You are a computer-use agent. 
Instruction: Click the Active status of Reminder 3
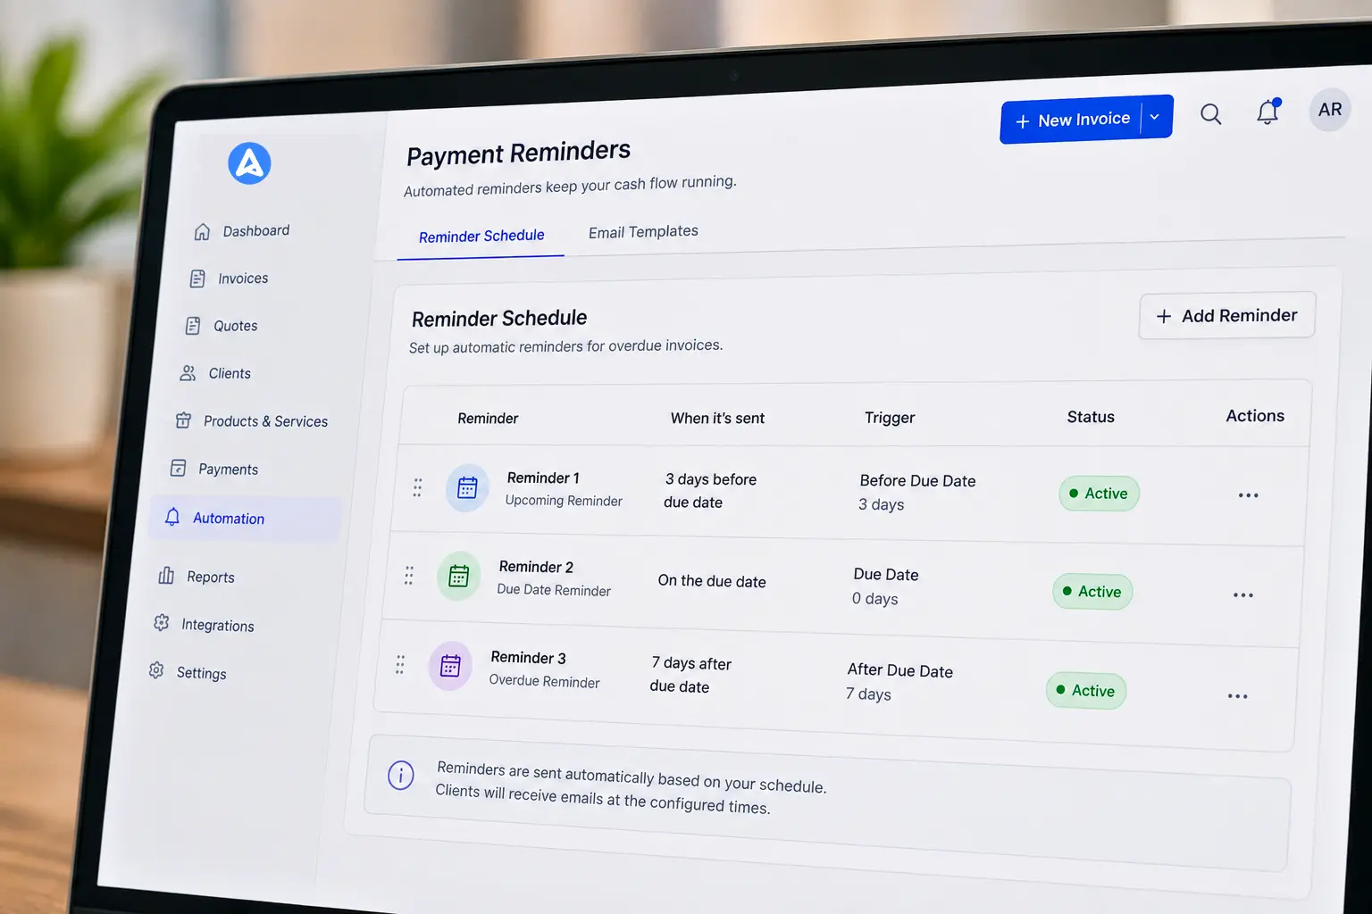[x=1086, y=691]
